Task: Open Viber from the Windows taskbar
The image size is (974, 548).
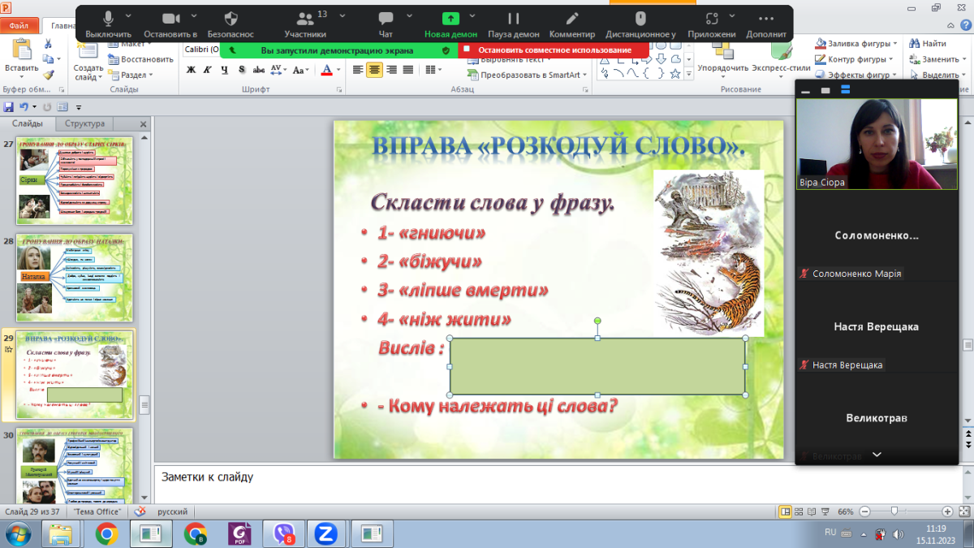Action: 283,533
